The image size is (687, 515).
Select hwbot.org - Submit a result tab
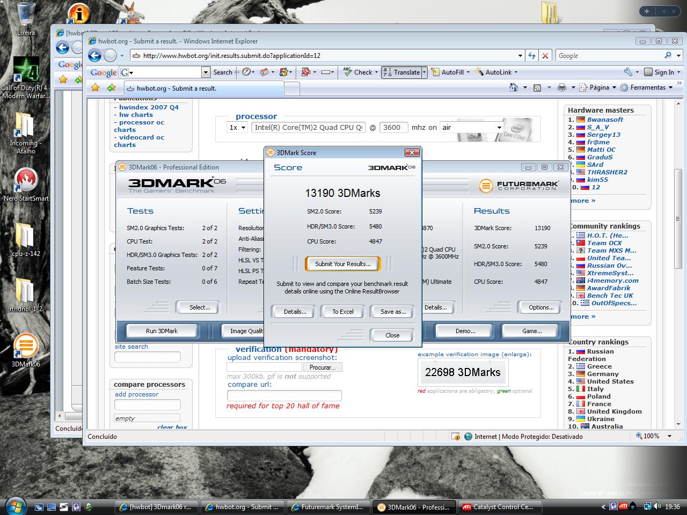tap(204, 89)
